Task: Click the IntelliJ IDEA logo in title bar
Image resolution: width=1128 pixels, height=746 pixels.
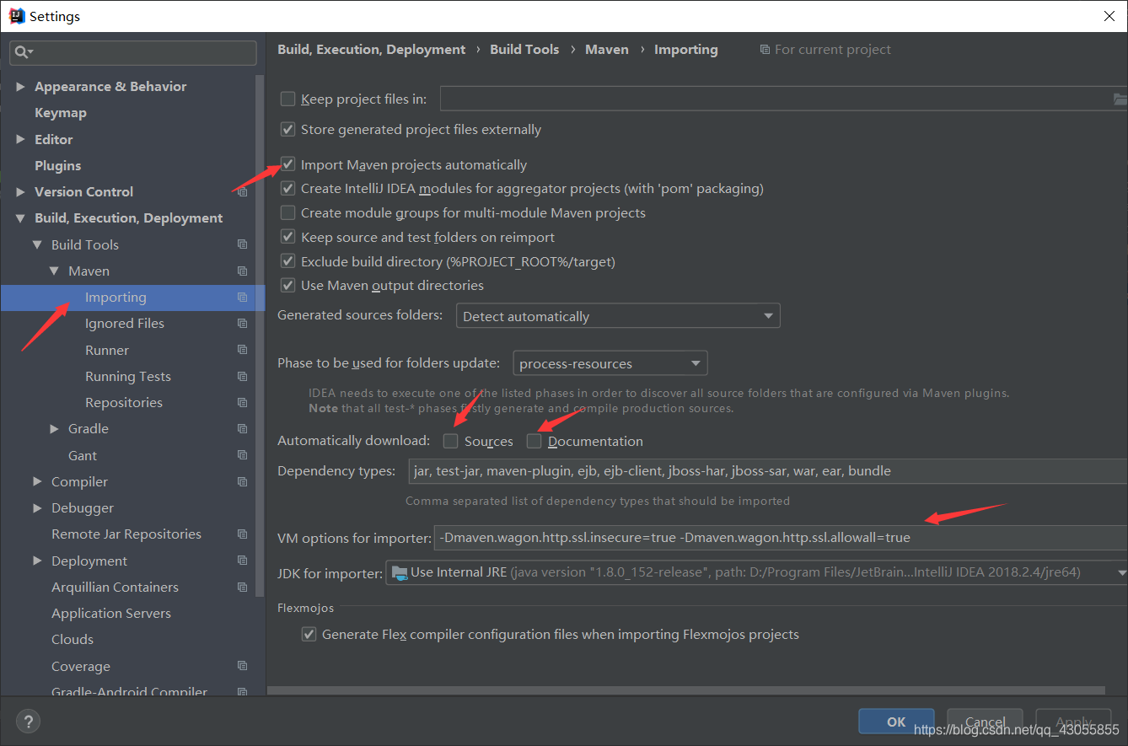Action: (17, 16)
